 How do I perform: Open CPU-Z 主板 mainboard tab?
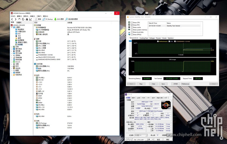[139, 98]
